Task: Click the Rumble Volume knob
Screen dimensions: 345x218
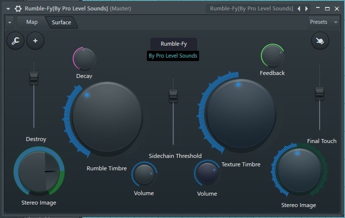Action: [144, 174]
